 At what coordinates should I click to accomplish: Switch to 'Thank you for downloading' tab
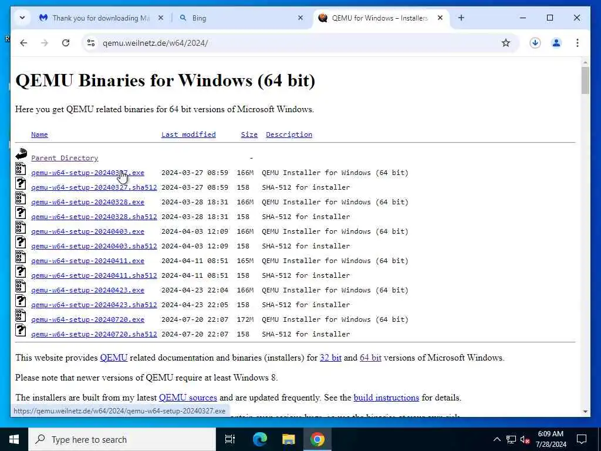[x=102, y=18]
